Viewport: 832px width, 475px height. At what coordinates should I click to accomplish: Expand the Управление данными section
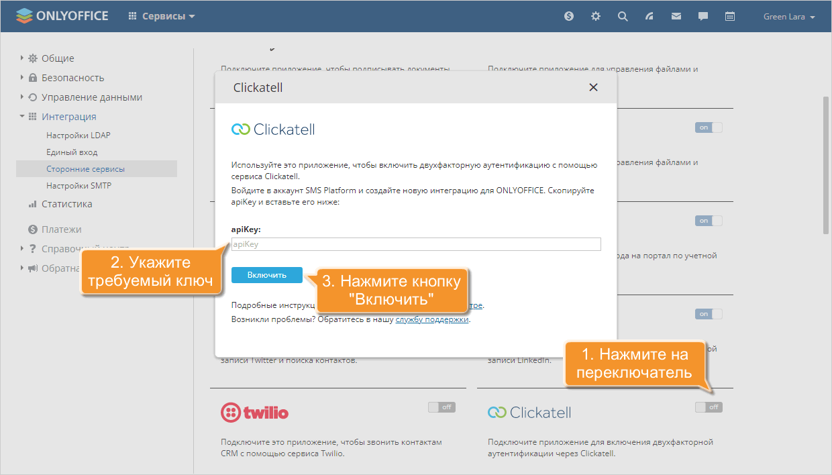pos(22,97)
